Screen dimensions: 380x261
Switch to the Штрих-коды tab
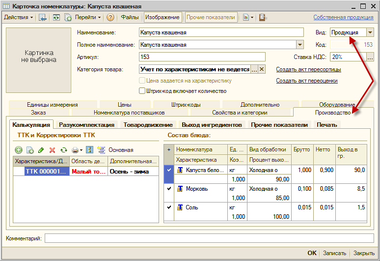pos(186,105)
